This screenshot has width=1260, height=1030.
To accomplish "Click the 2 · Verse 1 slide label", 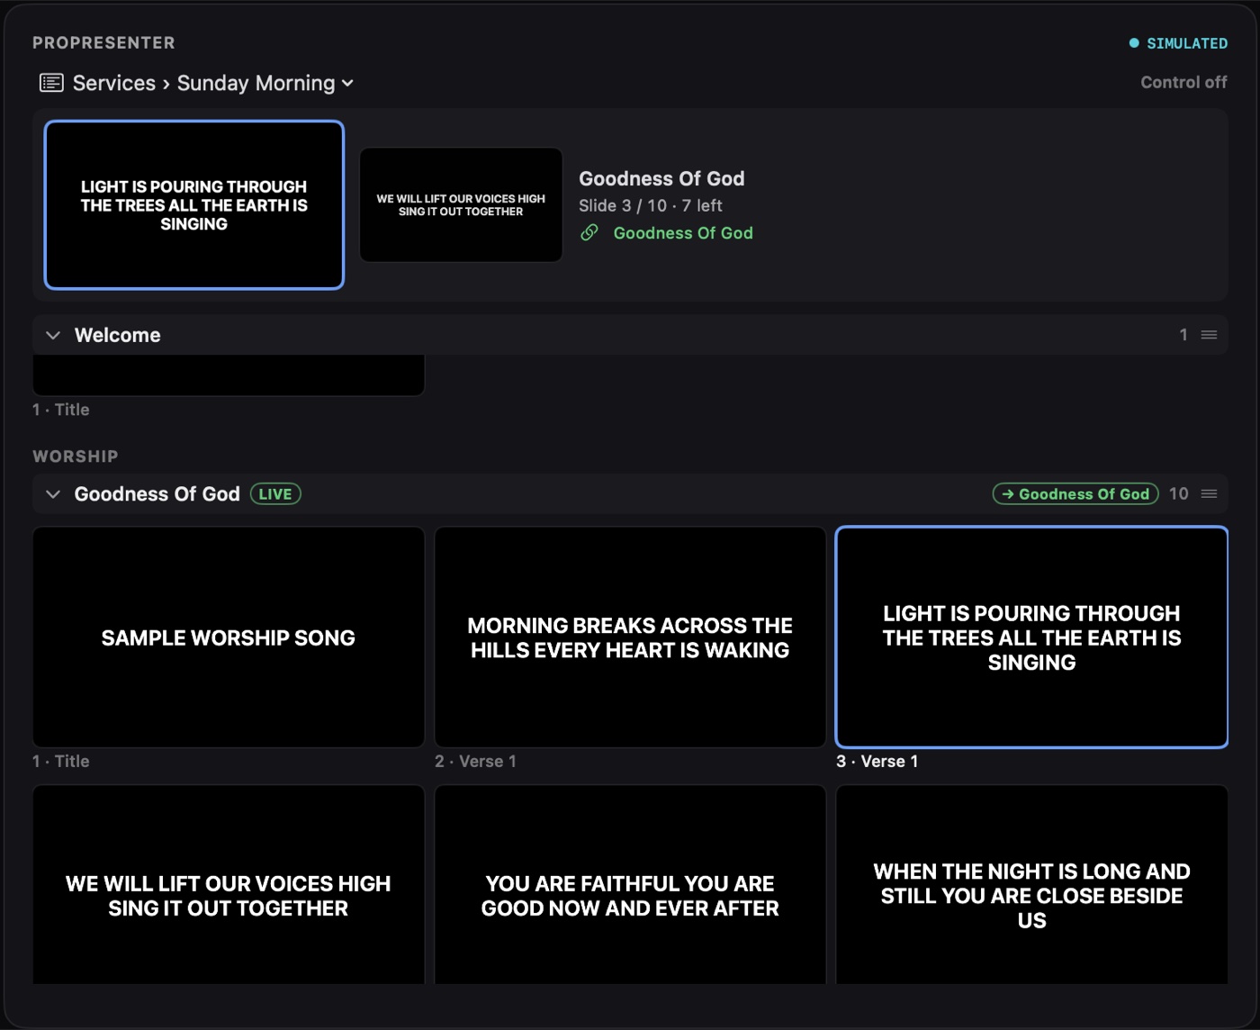I will tap(476, 762).
